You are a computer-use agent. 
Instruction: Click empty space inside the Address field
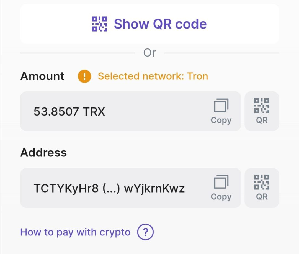pos(197,199)
